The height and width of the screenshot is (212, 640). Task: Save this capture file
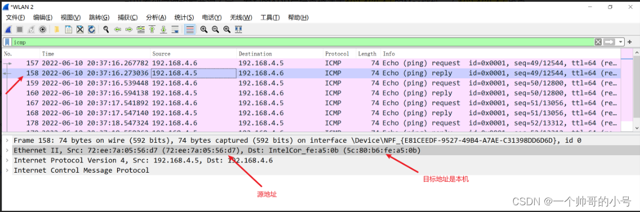69,29
